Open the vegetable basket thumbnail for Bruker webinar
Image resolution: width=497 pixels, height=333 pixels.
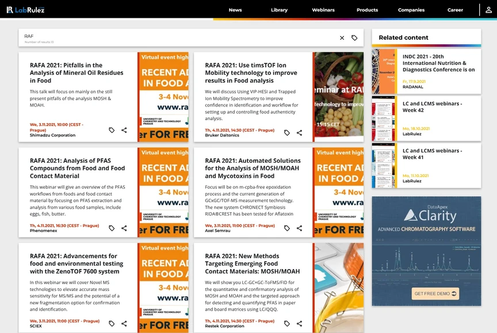pyautogui.click(x=338, y=97)
